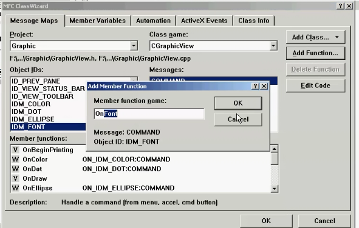The width and height of the screenshot is (359, 228).
Task: Click the main Cancel button of ClassWizard
Action: click(x=324, y=221)
